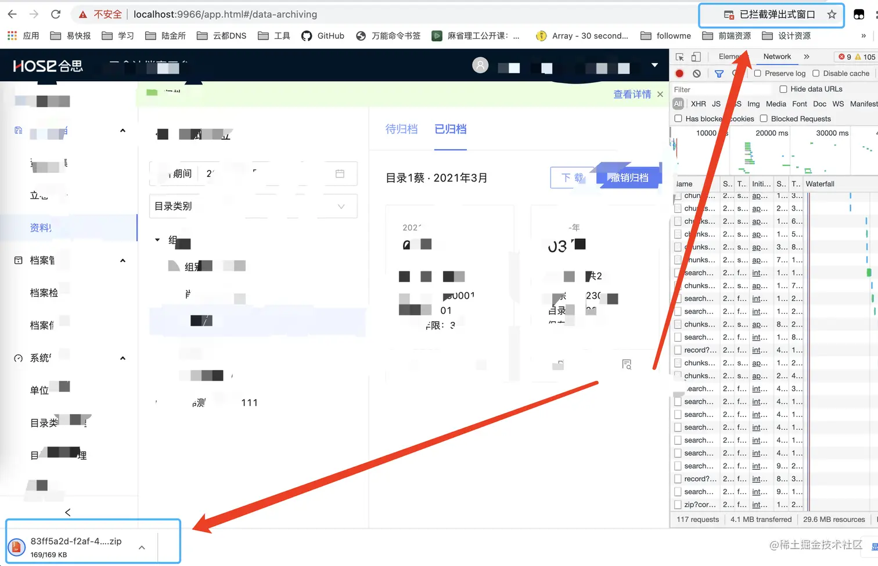This screenshot has width=878, height=566.
Task: Select the All request type filter
Action: click(x=678, y=104)
